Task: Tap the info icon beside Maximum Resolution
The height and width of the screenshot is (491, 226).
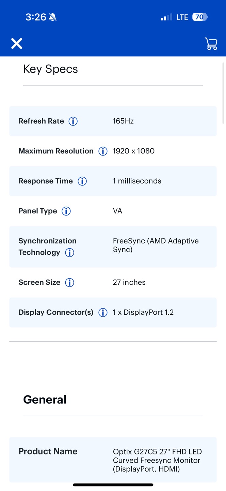Action: click(103, 151)
